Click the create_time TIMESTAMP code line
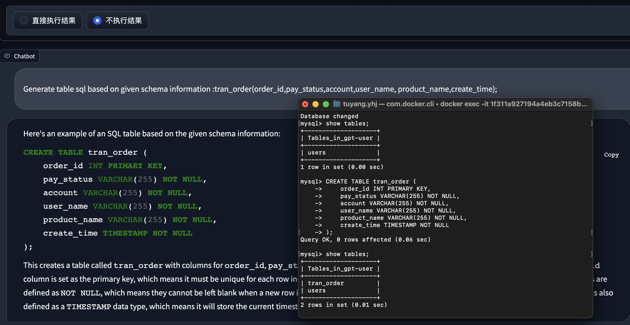The width and height of the screenshot is (630, 325). pyautogui.click(x=118, y=233)
